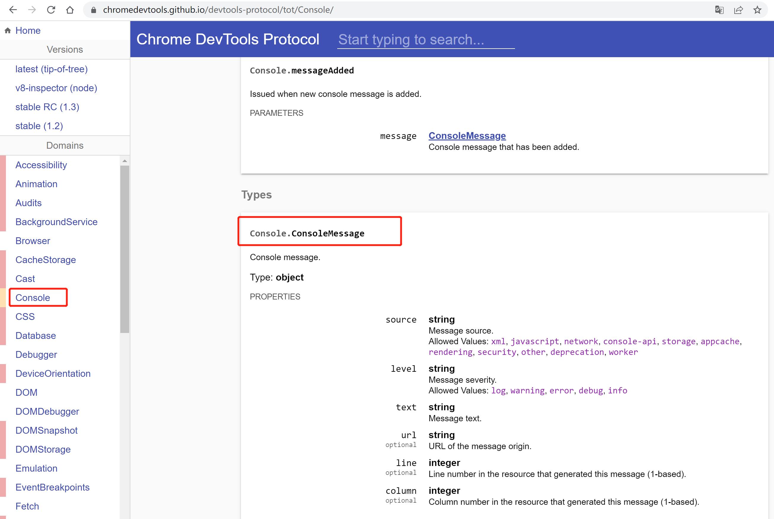Click the browser forward navigation arrow

tap(32, 9)
